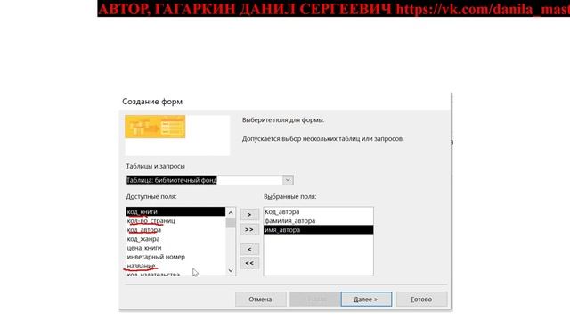This screenshot has width=570, height=321.
Task: Add selected field with single arrow button
Action: tap(249, 214)
